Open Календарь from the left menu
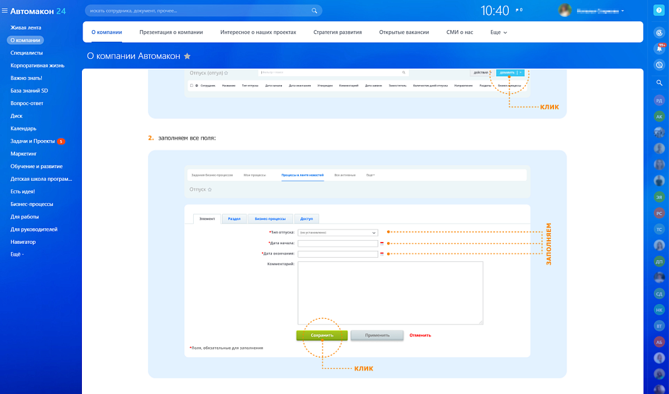This screenshot has height=394, width=669. [23, 129]
